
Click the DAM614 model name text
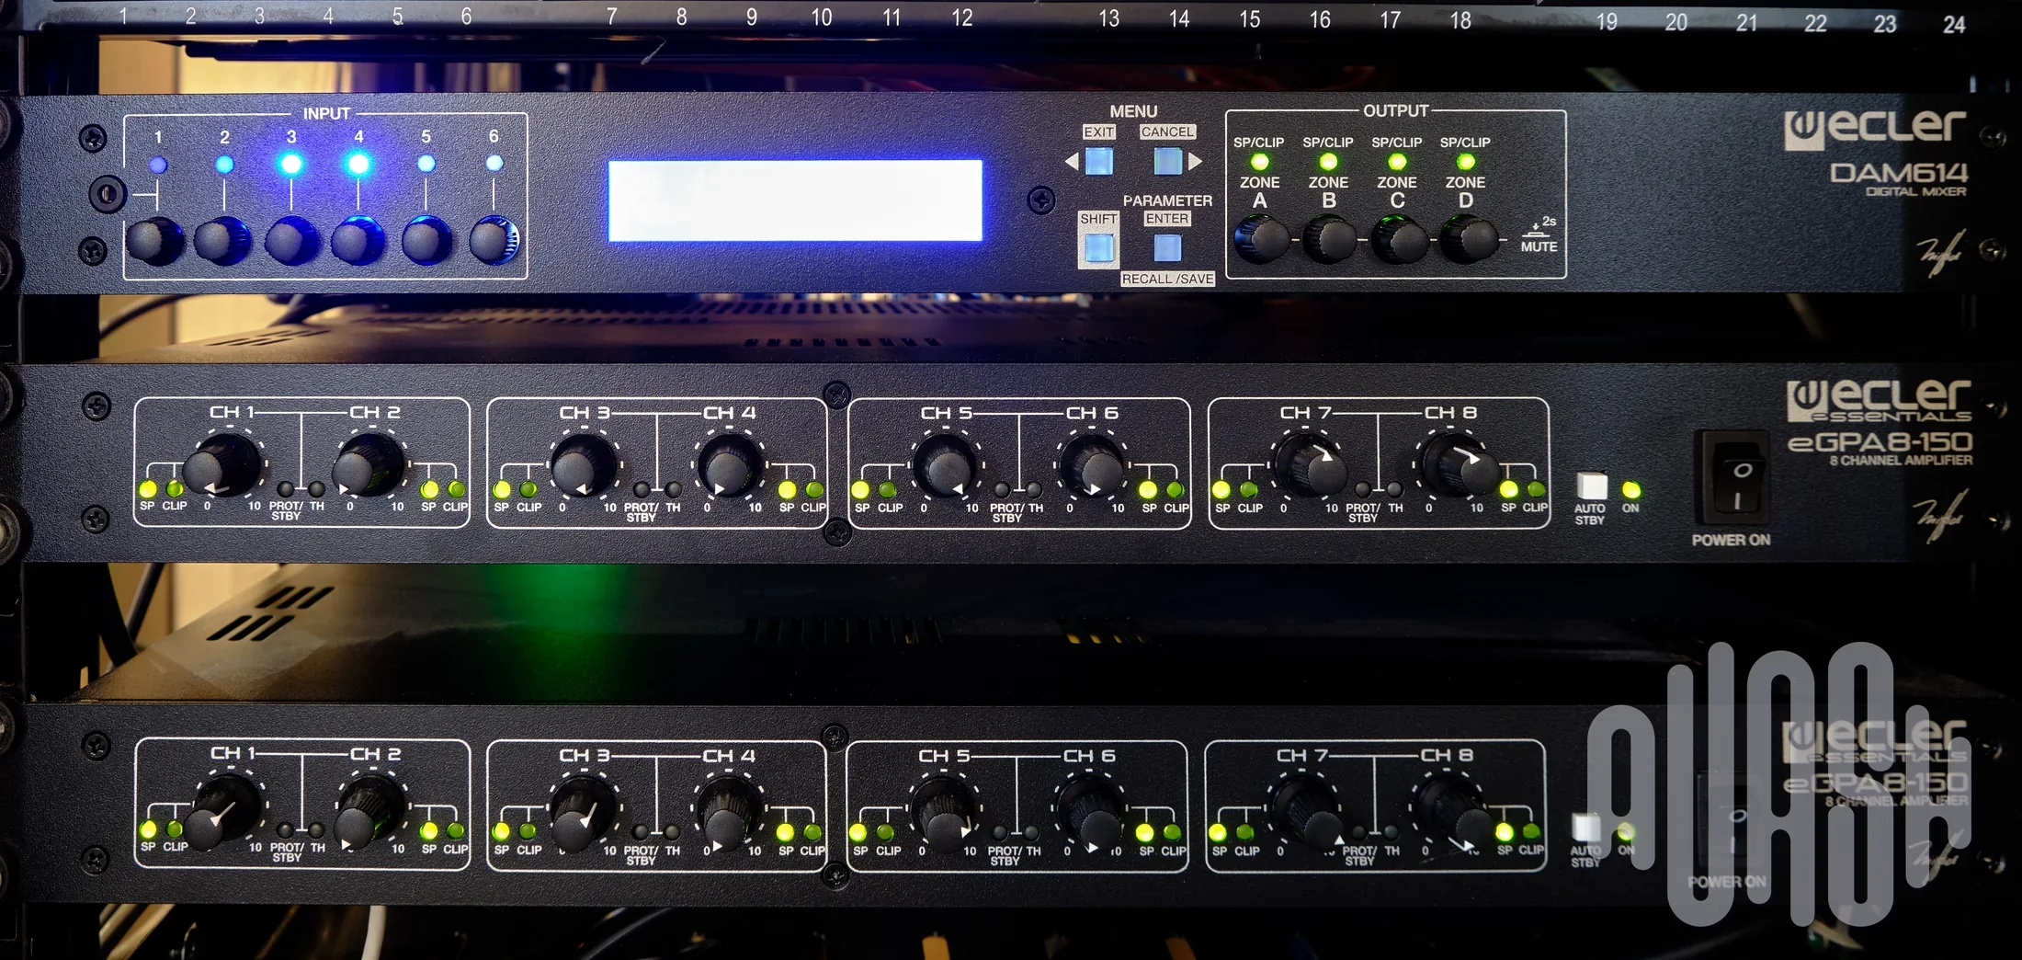coord(1899,173)
